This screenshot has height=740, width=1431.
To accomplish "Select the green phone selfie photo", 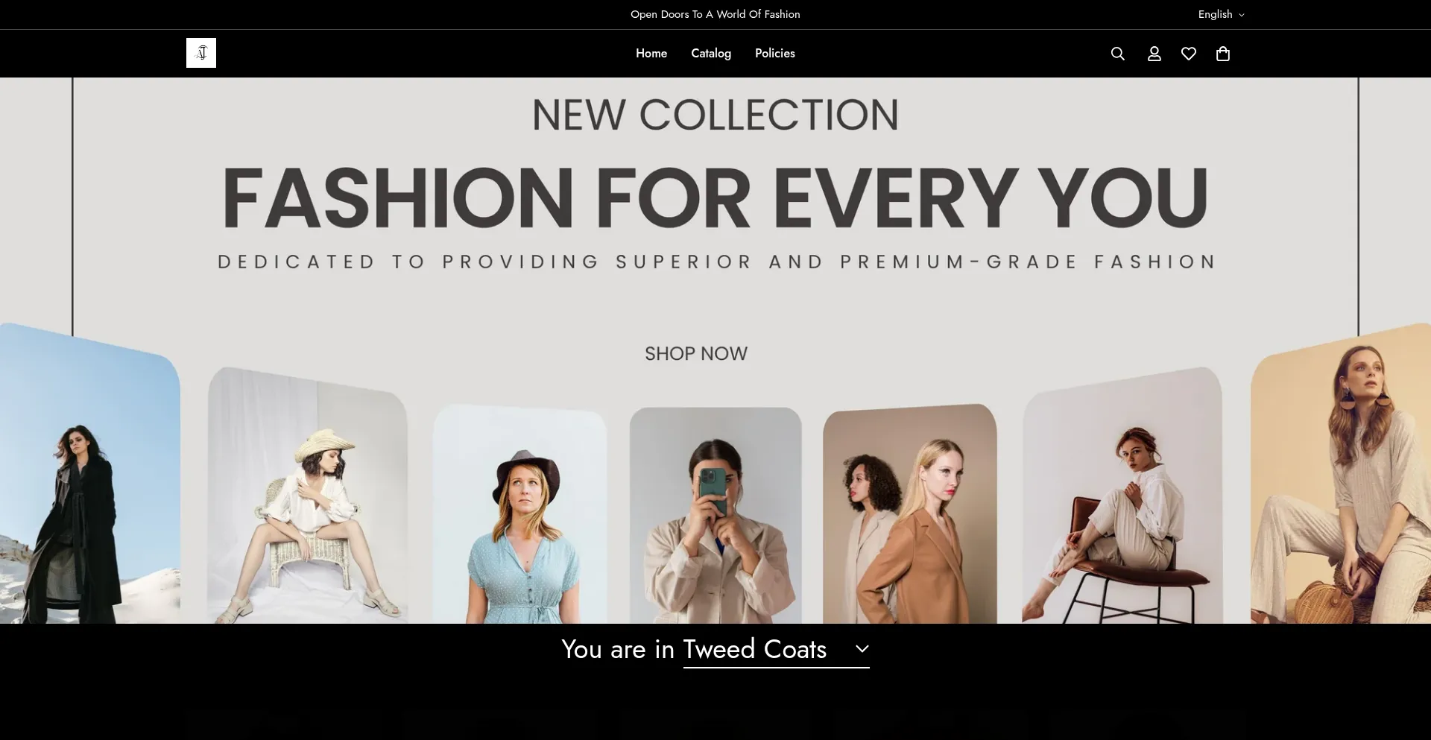I will 715,516.
